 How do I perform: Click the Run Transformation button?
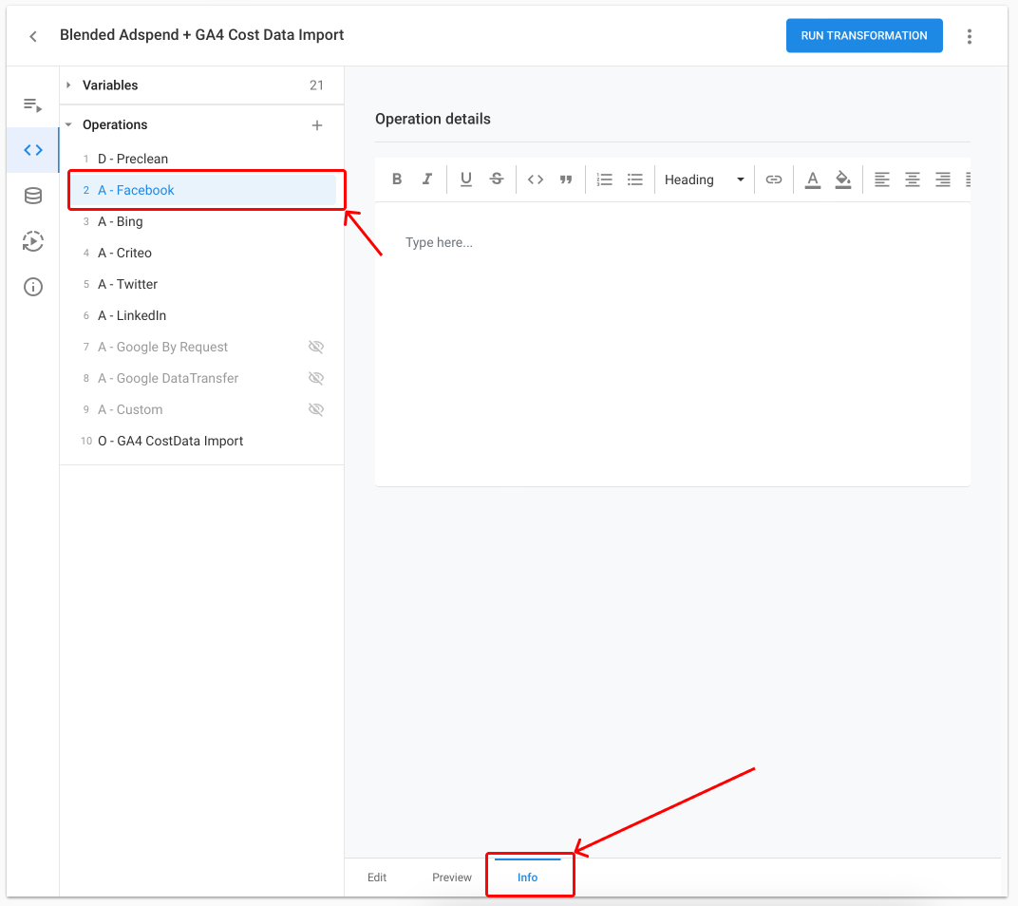[x=864, y=36]
